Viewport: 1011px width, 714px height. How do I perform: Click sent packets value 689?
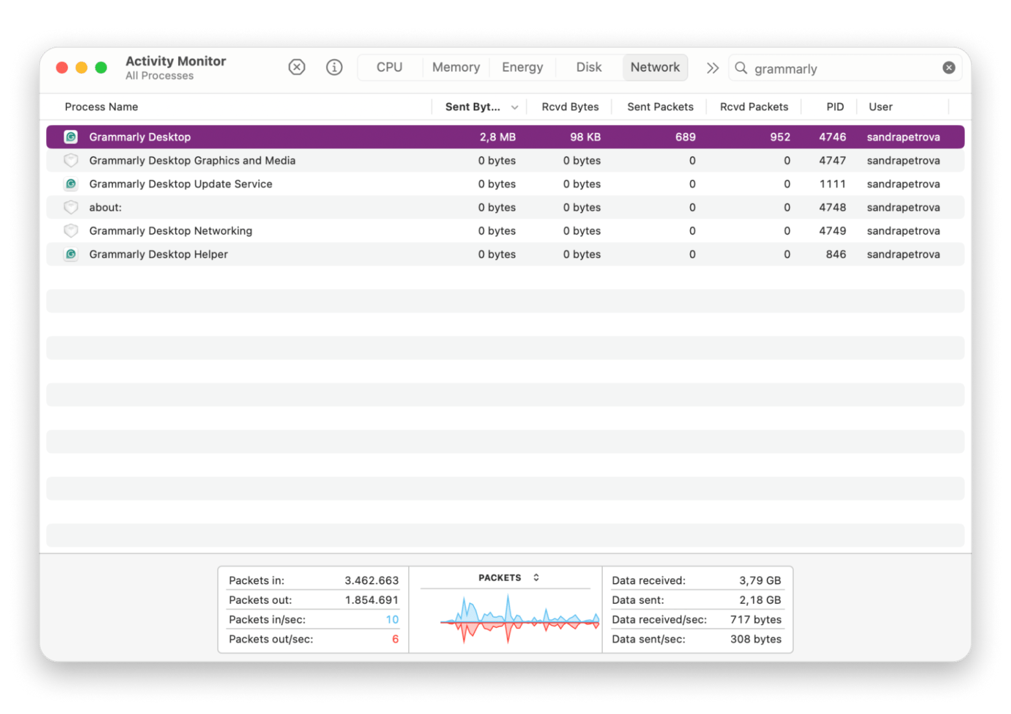685,137
